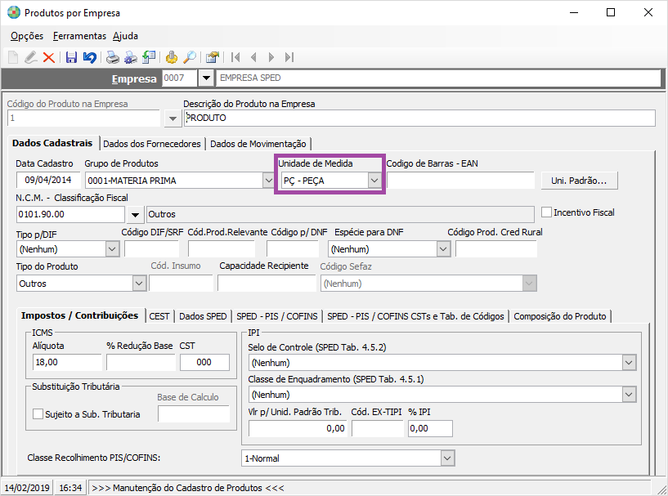Viewport: 668px width, 496px height.
Task: Open the Ferramentas menu
Action: (79, 36)
